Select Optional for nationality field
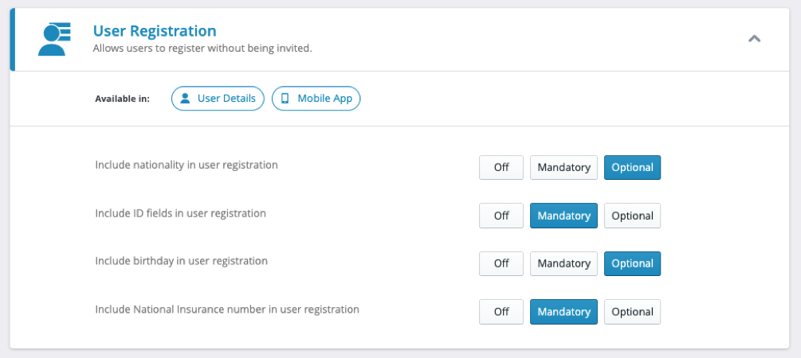Viewport: 801px width, 358px height. coord(632,168)
